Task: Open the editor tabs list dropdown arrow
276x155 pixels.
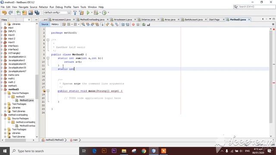Action: point(270,19)
